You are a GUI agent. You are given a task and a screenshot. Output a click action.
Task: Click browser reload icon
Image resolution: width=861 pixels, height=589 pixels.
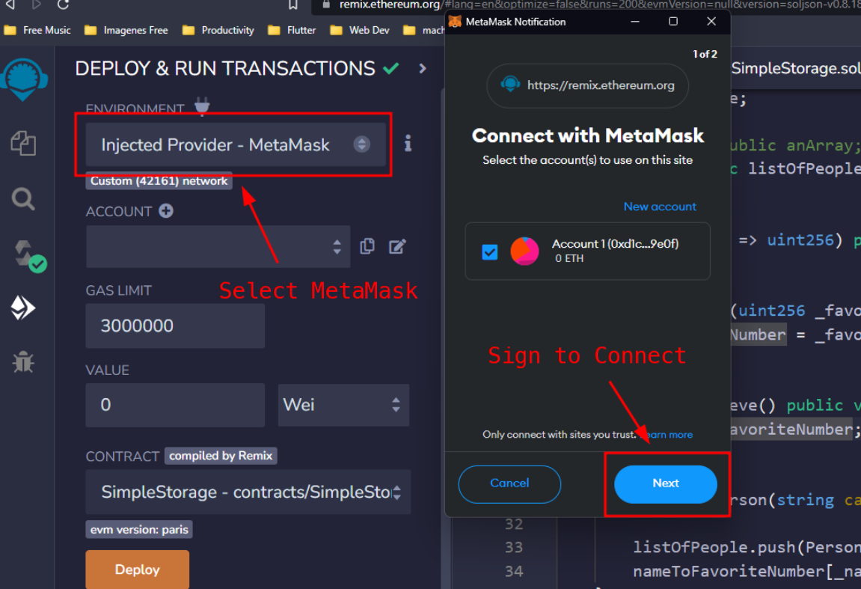point(63,4)
